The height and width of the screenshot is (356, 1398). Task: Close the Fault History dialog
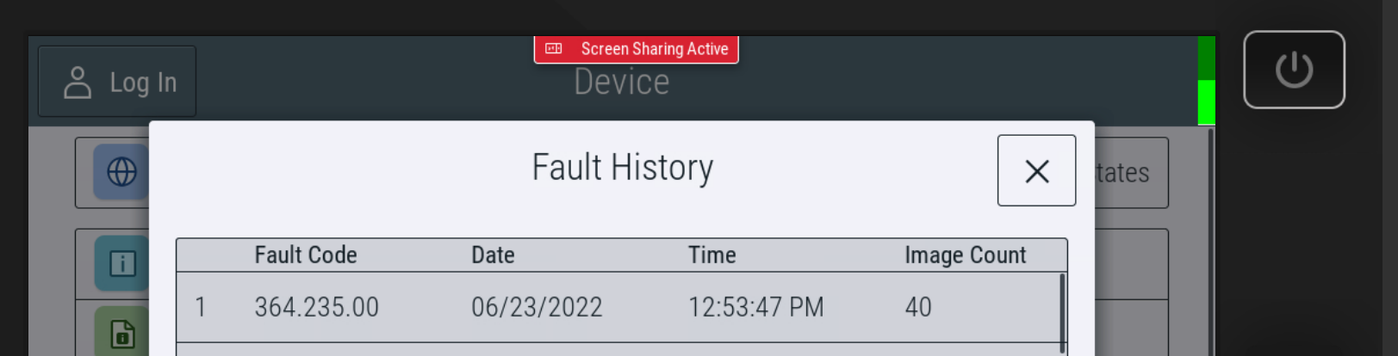1036,171
